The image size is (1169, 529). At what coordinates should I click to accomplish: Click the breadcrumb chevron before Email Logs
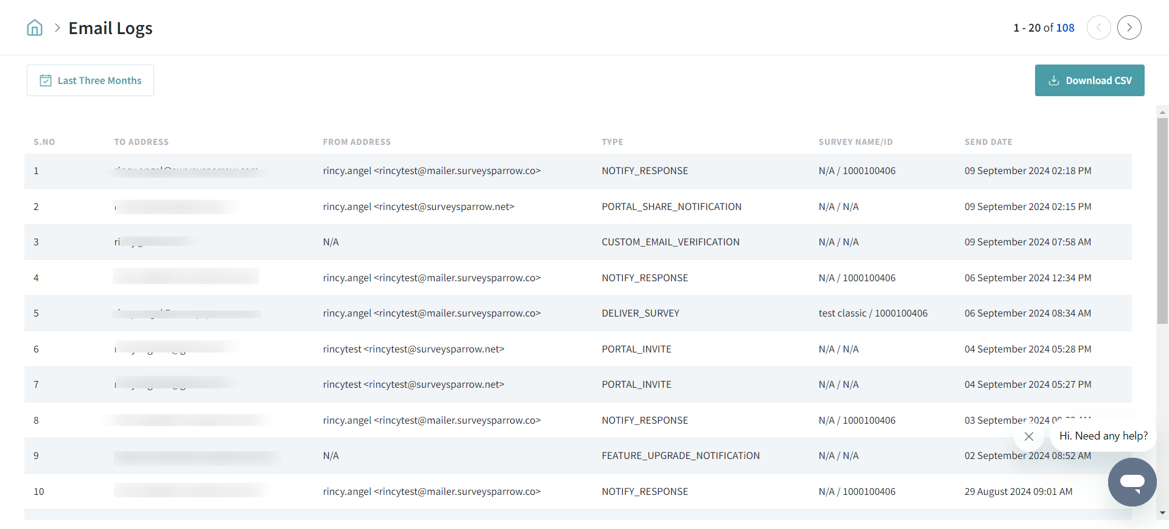click(57, 28)
